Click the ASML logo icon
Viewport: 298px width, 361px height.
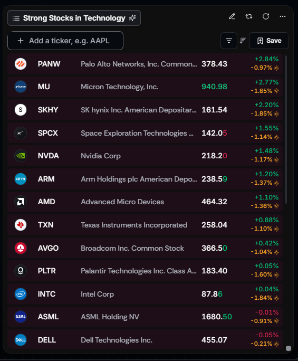21,317
